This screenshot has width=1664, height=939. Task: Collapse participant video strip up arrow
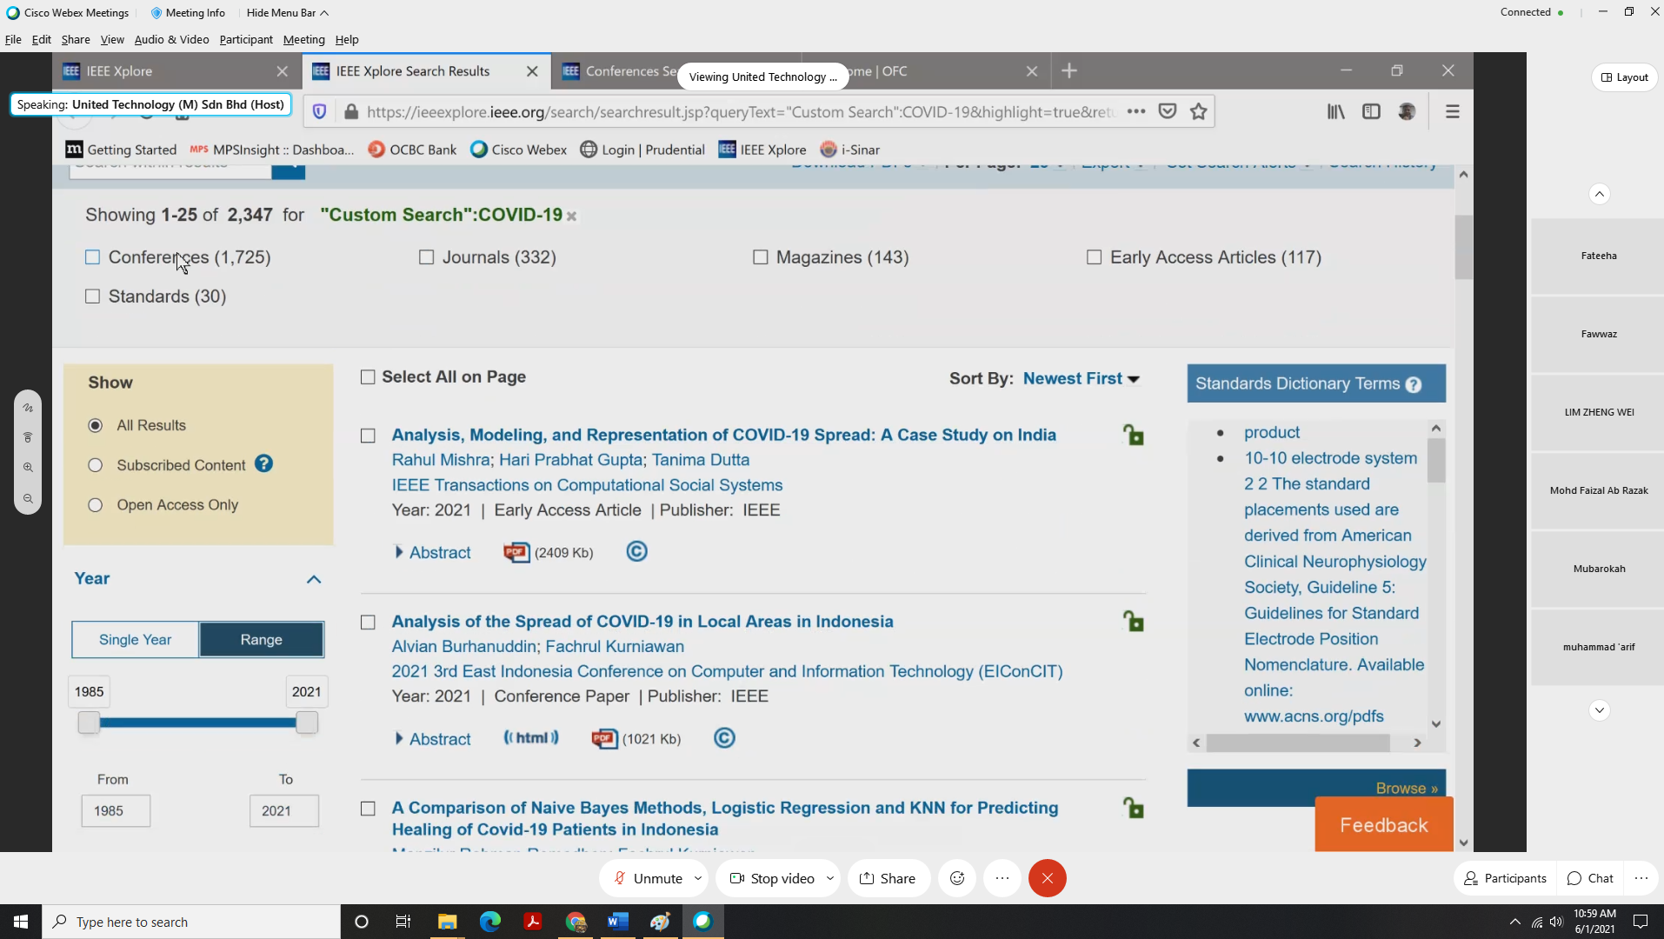click(x=1599, y=194)
